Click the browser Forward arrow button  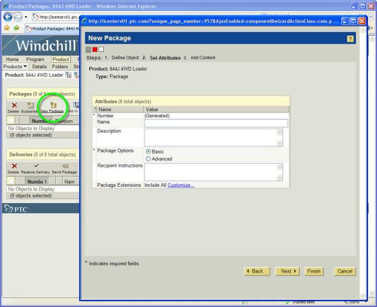(x=18, y=17)
